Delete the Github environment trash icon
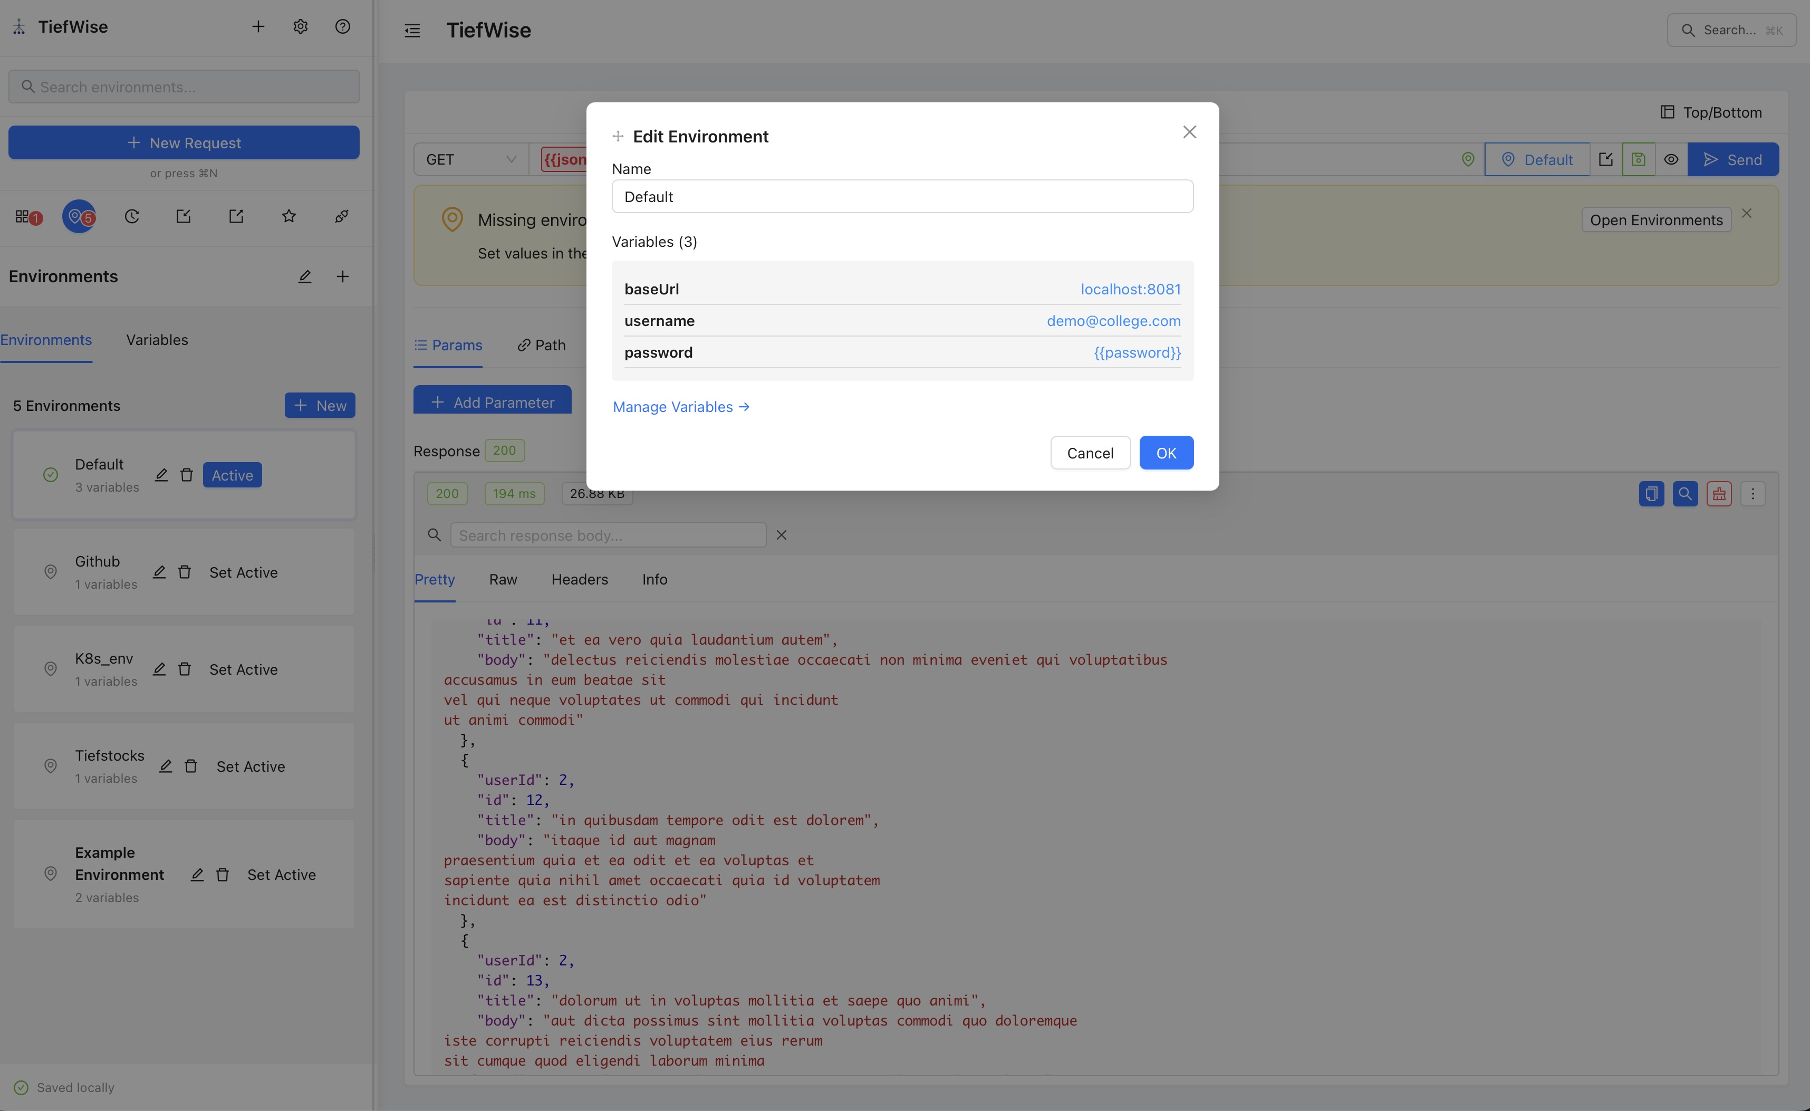Image resolution: width=1810 pixels, height=1111 pixels. click(185, 572)
